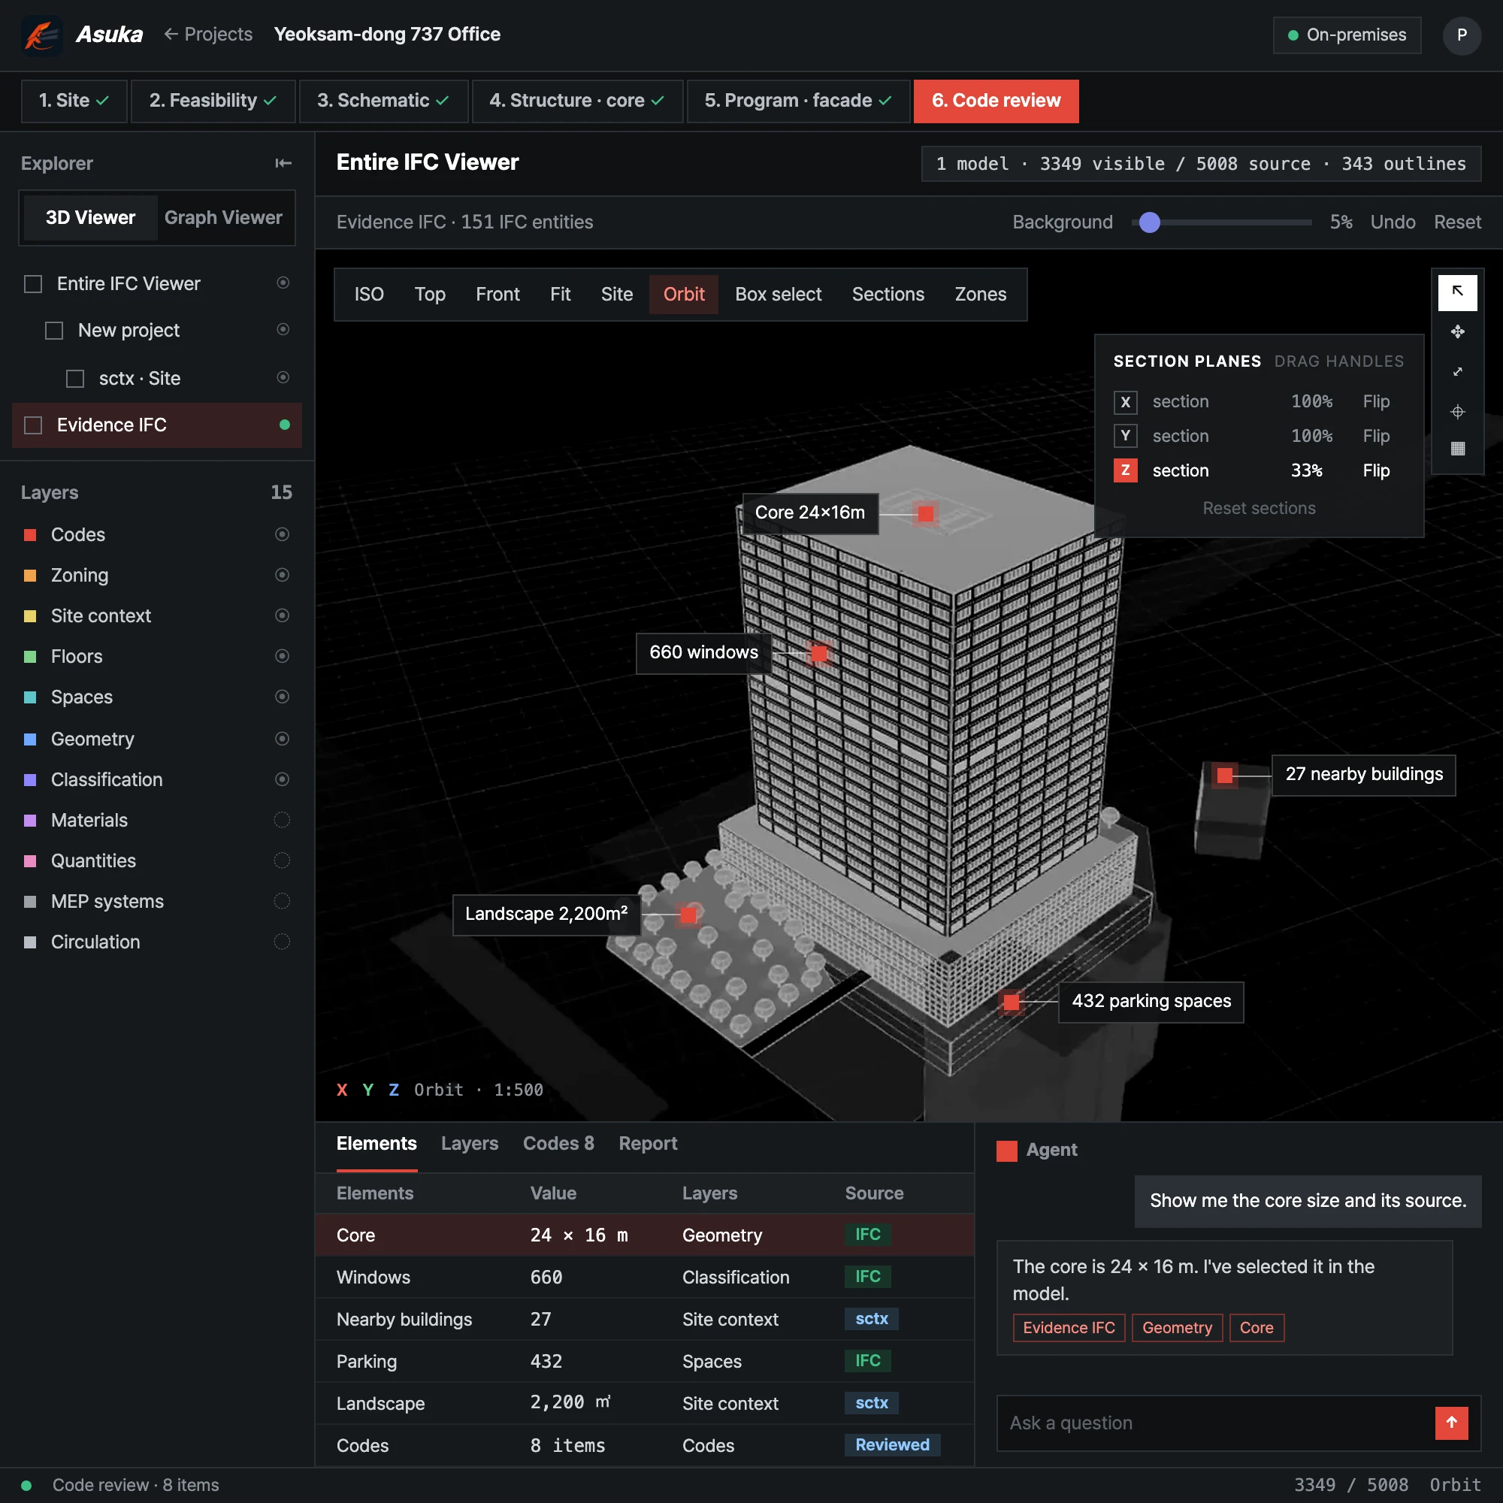Check the Evidence IFC checkbox
This screenshot has width=1503, height=1503.
(32, 425)
